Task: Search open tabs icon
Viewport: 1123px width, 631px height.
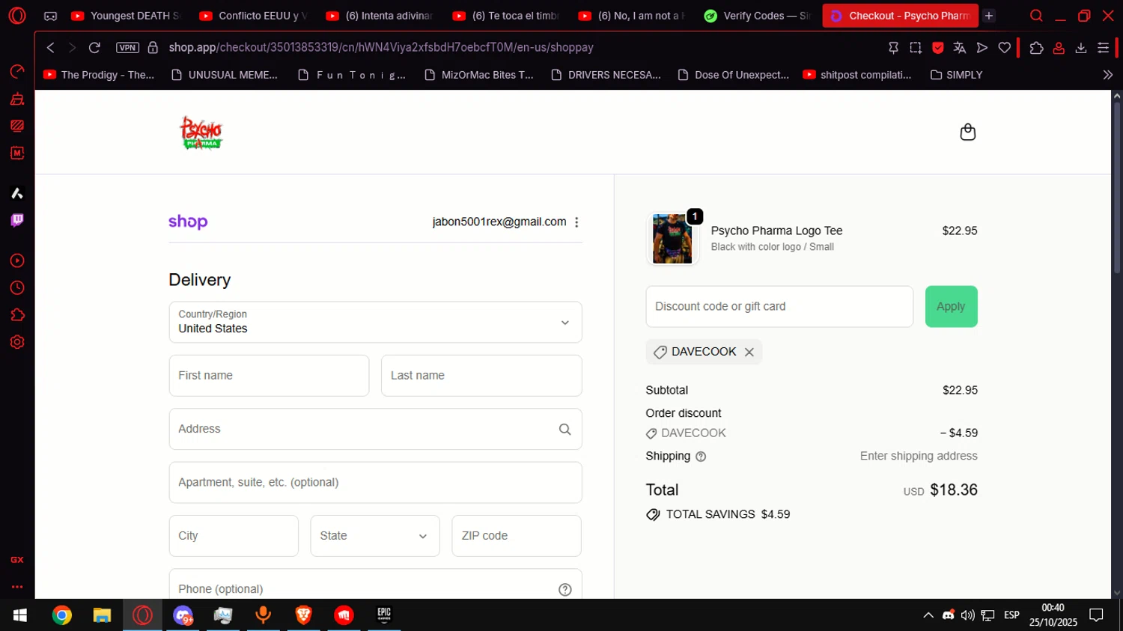Action: coord(1036,16)
